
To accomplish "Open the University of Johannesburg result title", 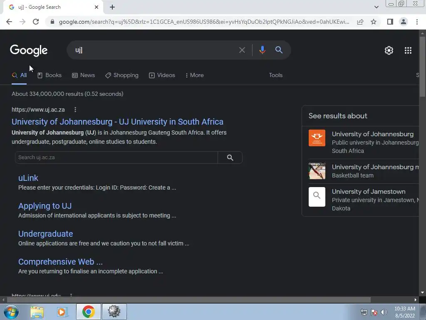I will tap(117, 122).
